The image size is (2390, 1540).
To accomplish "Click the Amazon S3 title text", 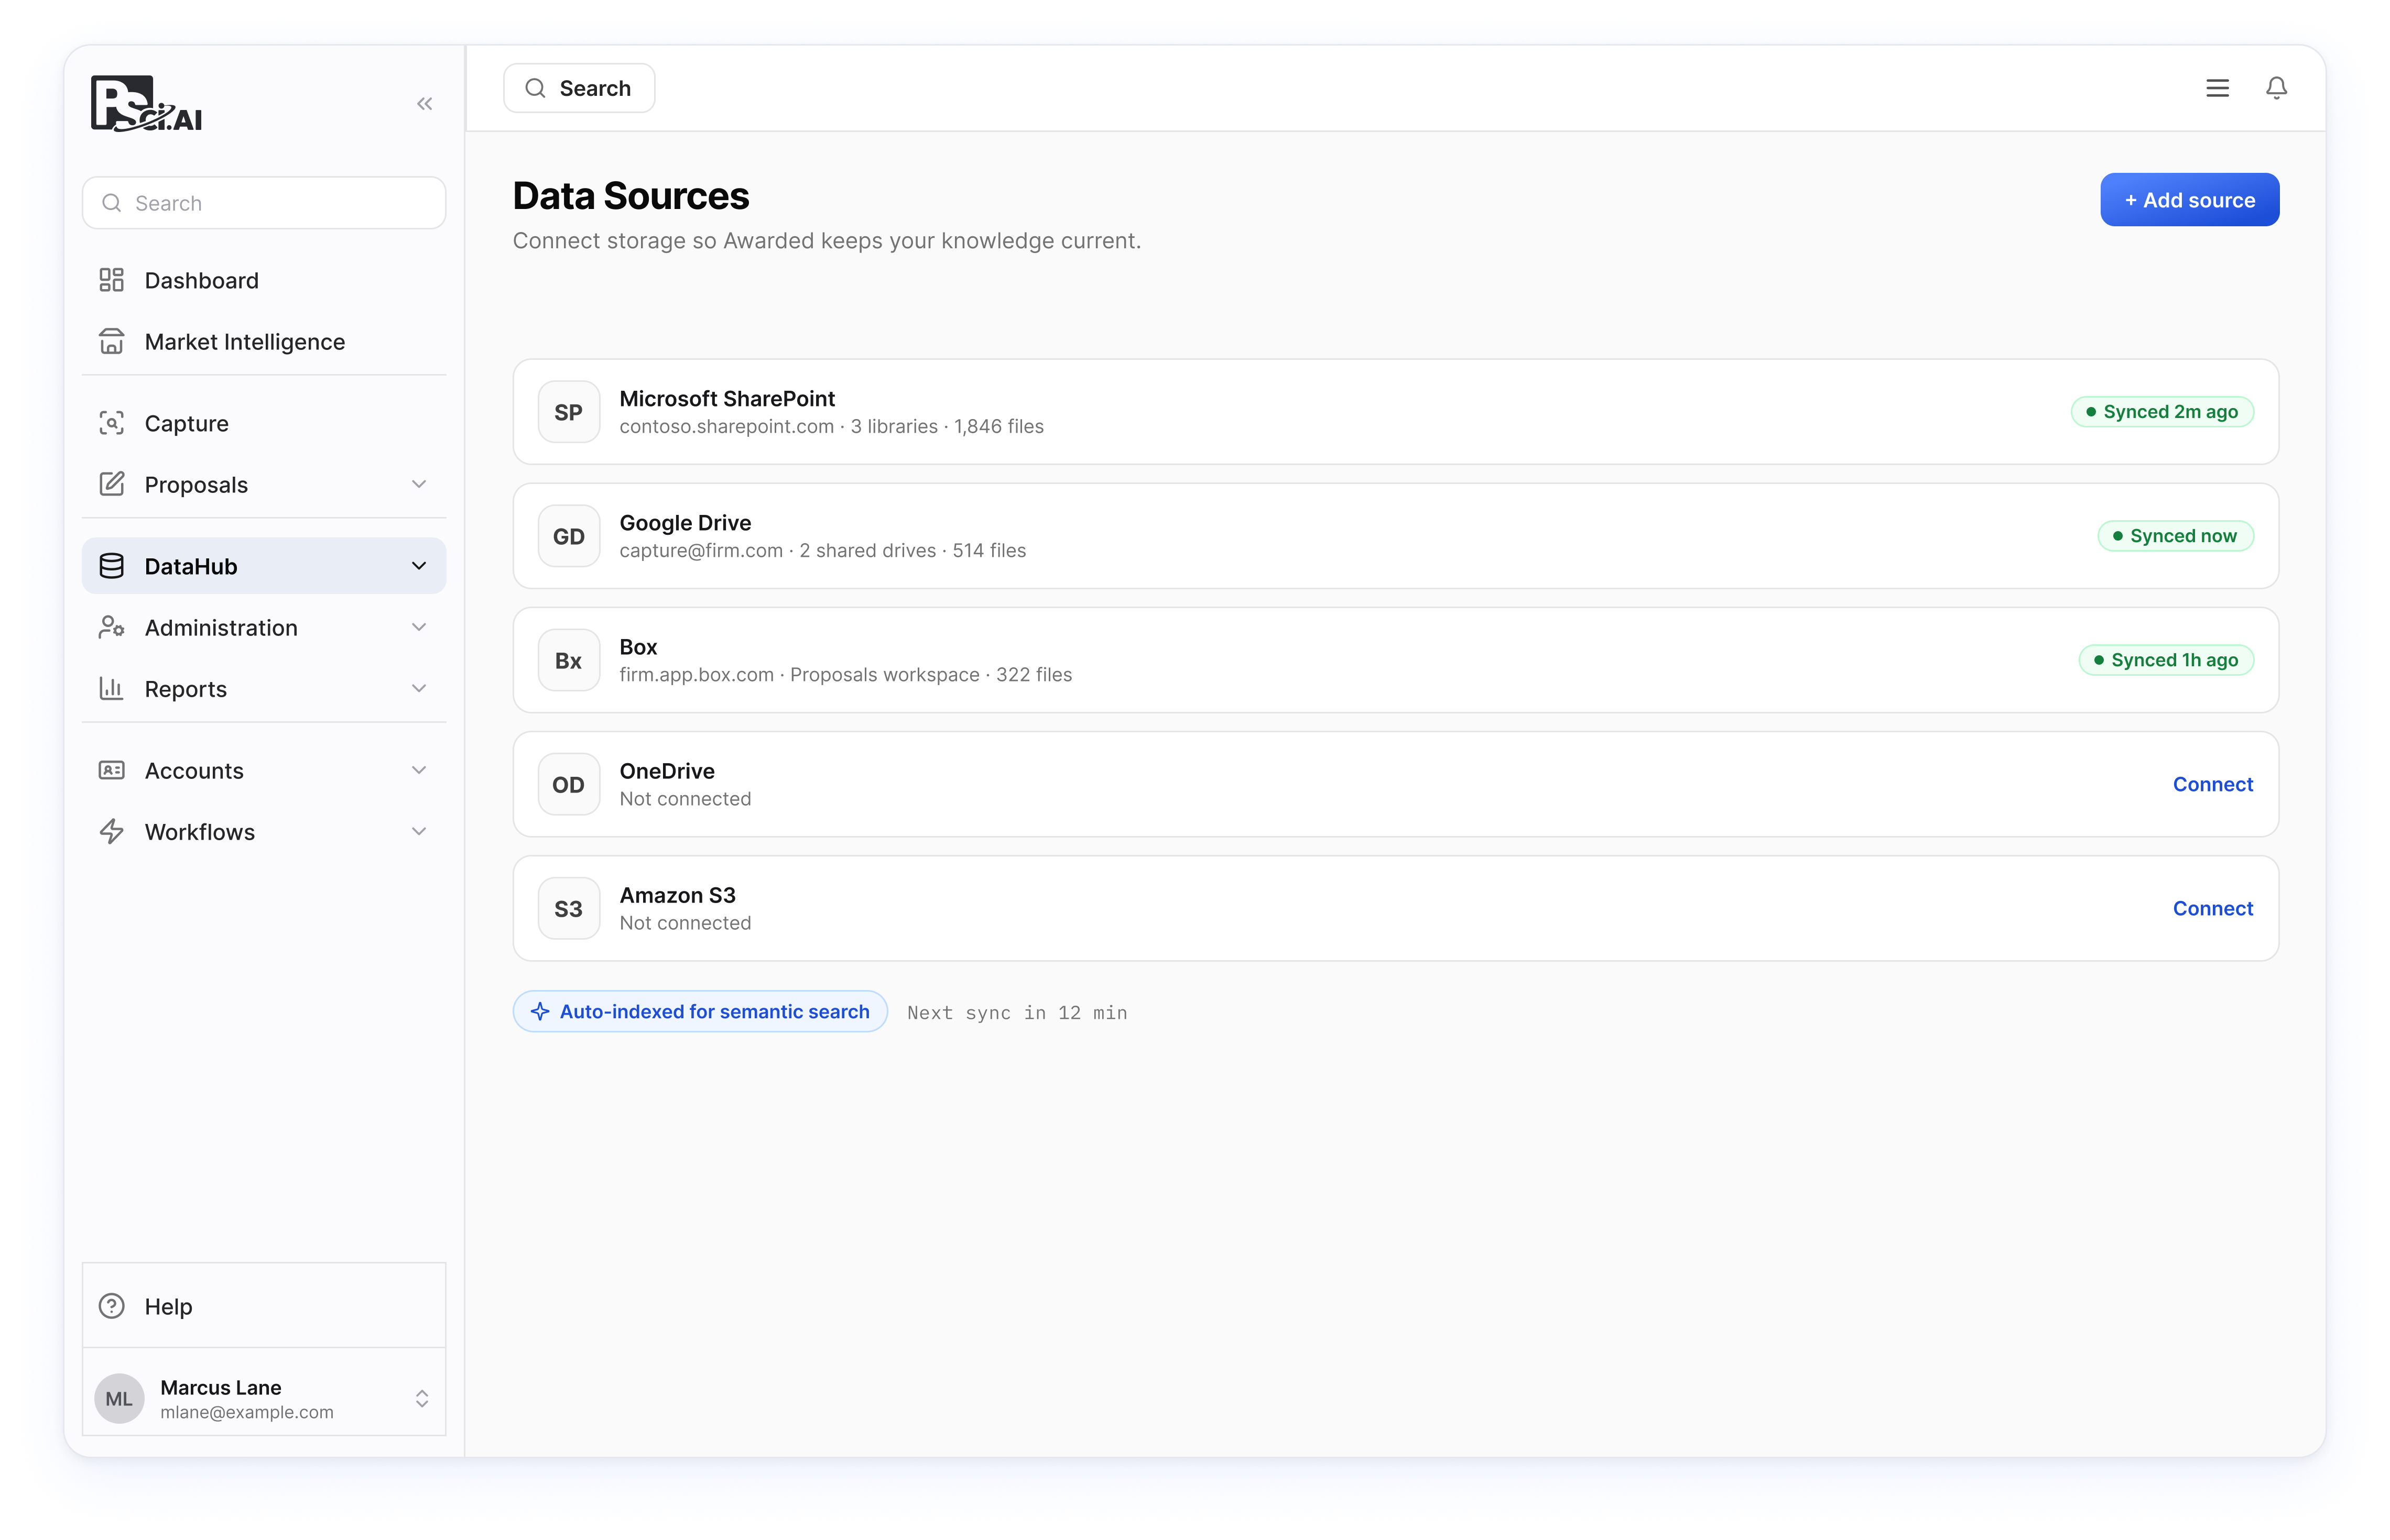I will (x=677, y=895).
